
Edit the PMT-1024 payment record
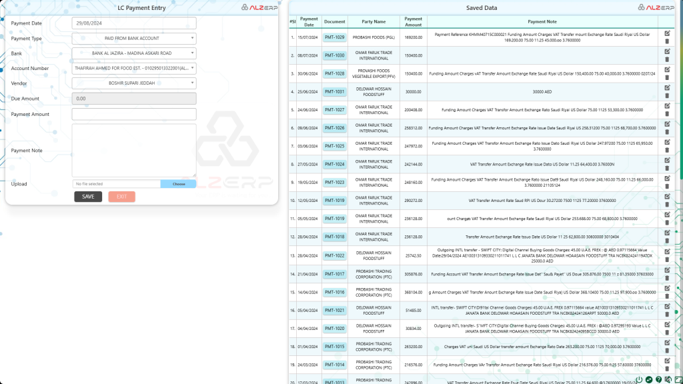pos(667,160)
